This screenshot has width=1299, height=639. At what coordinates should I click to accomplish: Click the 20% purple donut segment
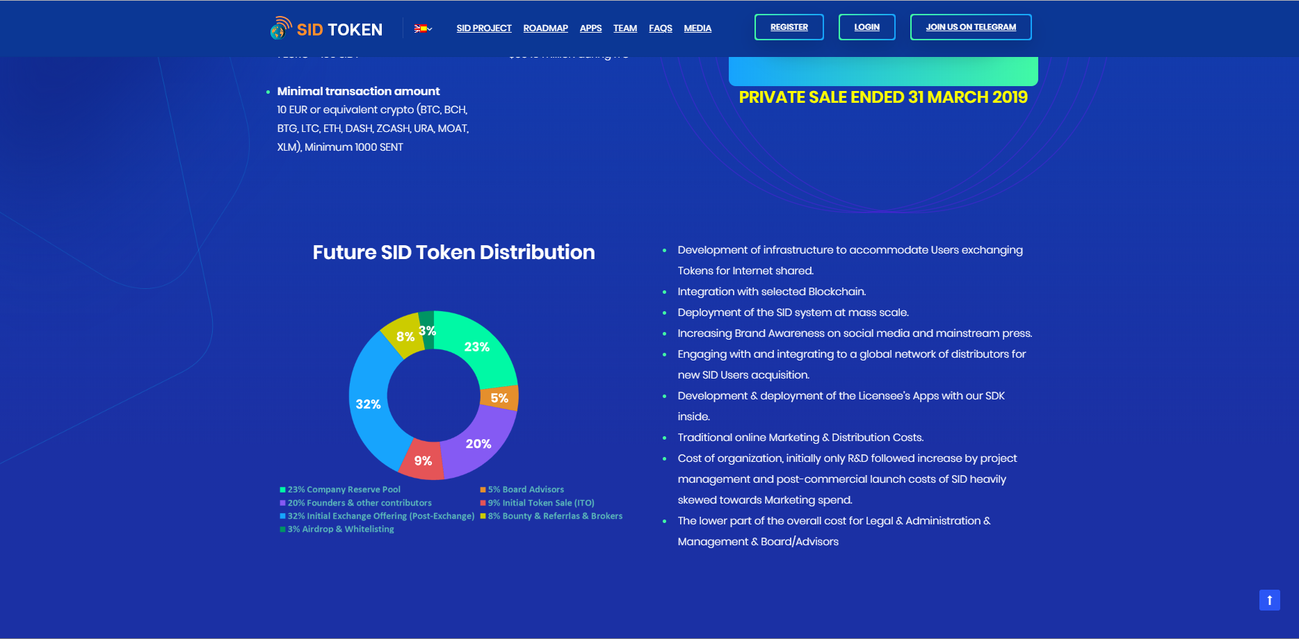478,443
